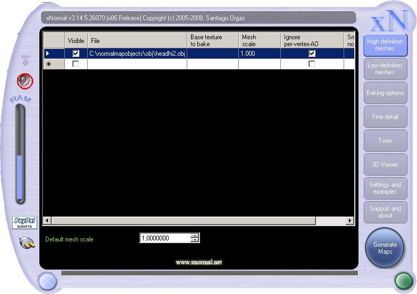417x294 pixels.
Task: Uncheck Ignore per-vertex-AO for headhi2.obj
Action: coord(312,53)
